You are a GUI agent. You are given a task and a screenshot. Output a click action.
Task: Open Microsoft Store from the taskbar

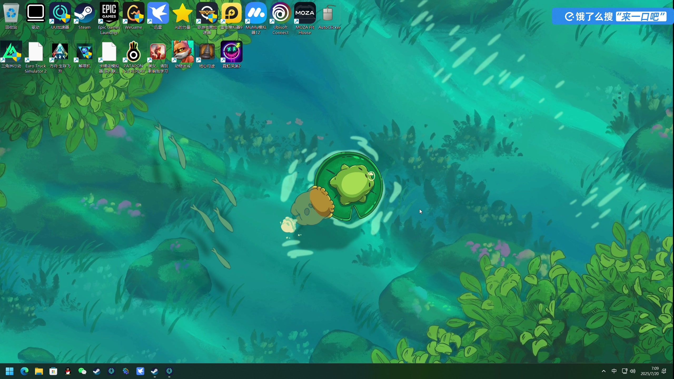coord(53,371)
